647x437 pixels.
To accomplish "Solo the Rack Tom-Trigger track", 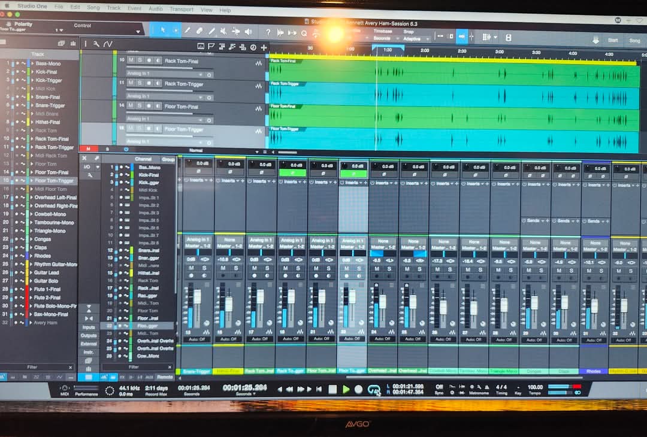I will tap(140, 83).
